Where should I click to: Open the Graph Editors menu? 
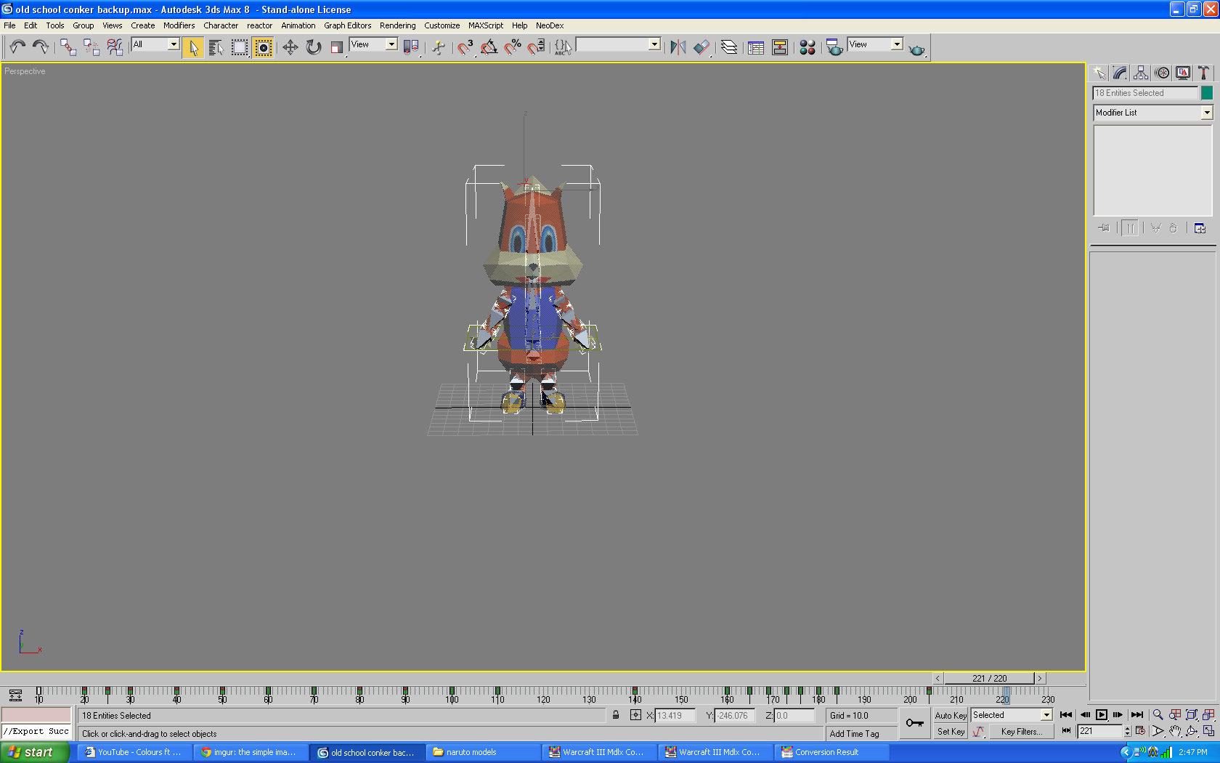(347, 25)
